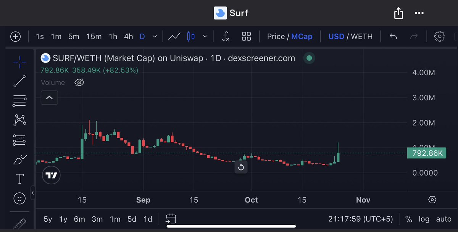458x232 pixels.
Task: Expand the left drawing toolbar handle
Action: click(33, 193)
